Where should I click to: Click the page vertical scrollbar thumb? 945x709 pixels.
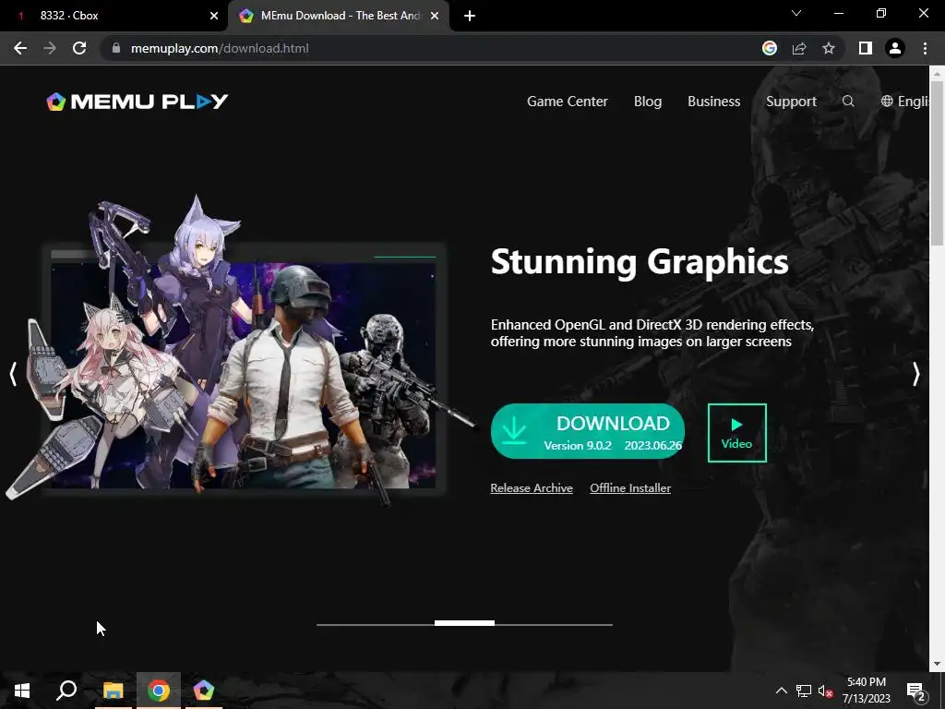[x=937, y=162]
